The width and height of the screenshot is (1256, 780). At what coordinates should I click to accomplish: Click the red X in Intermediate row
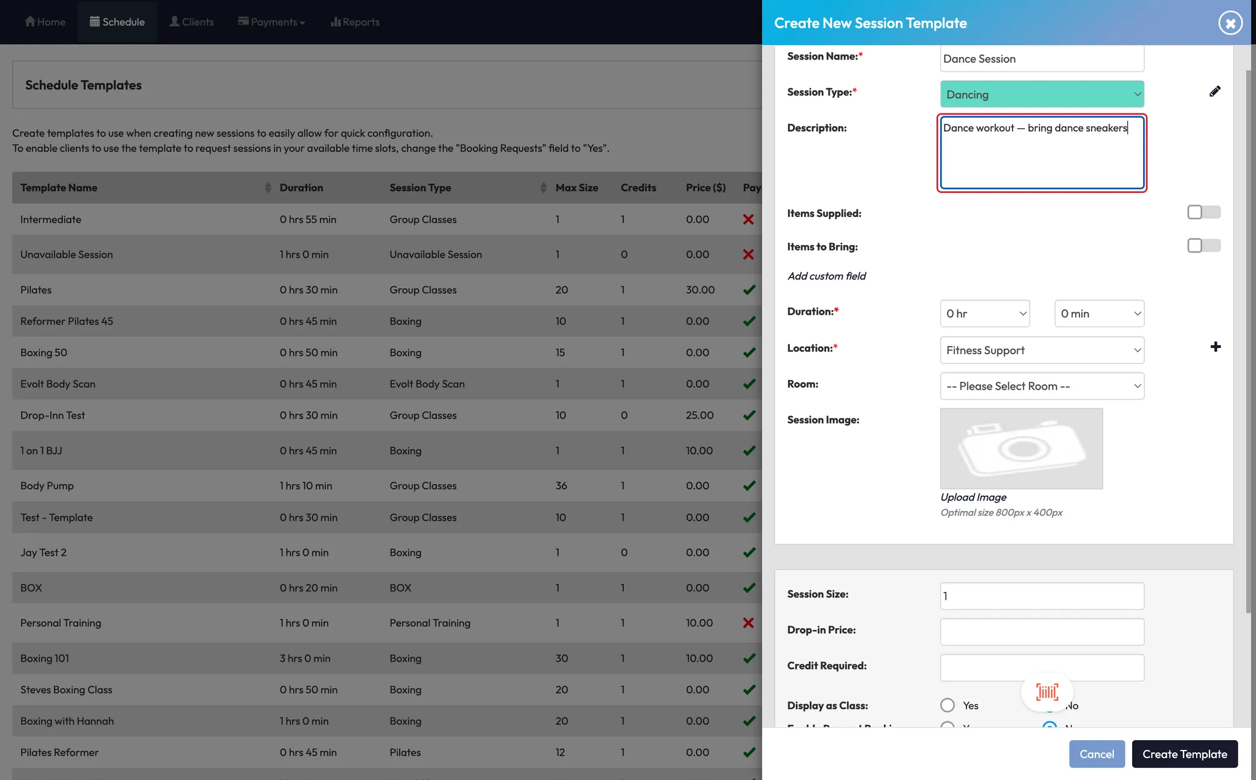click(x=748, y=219)
